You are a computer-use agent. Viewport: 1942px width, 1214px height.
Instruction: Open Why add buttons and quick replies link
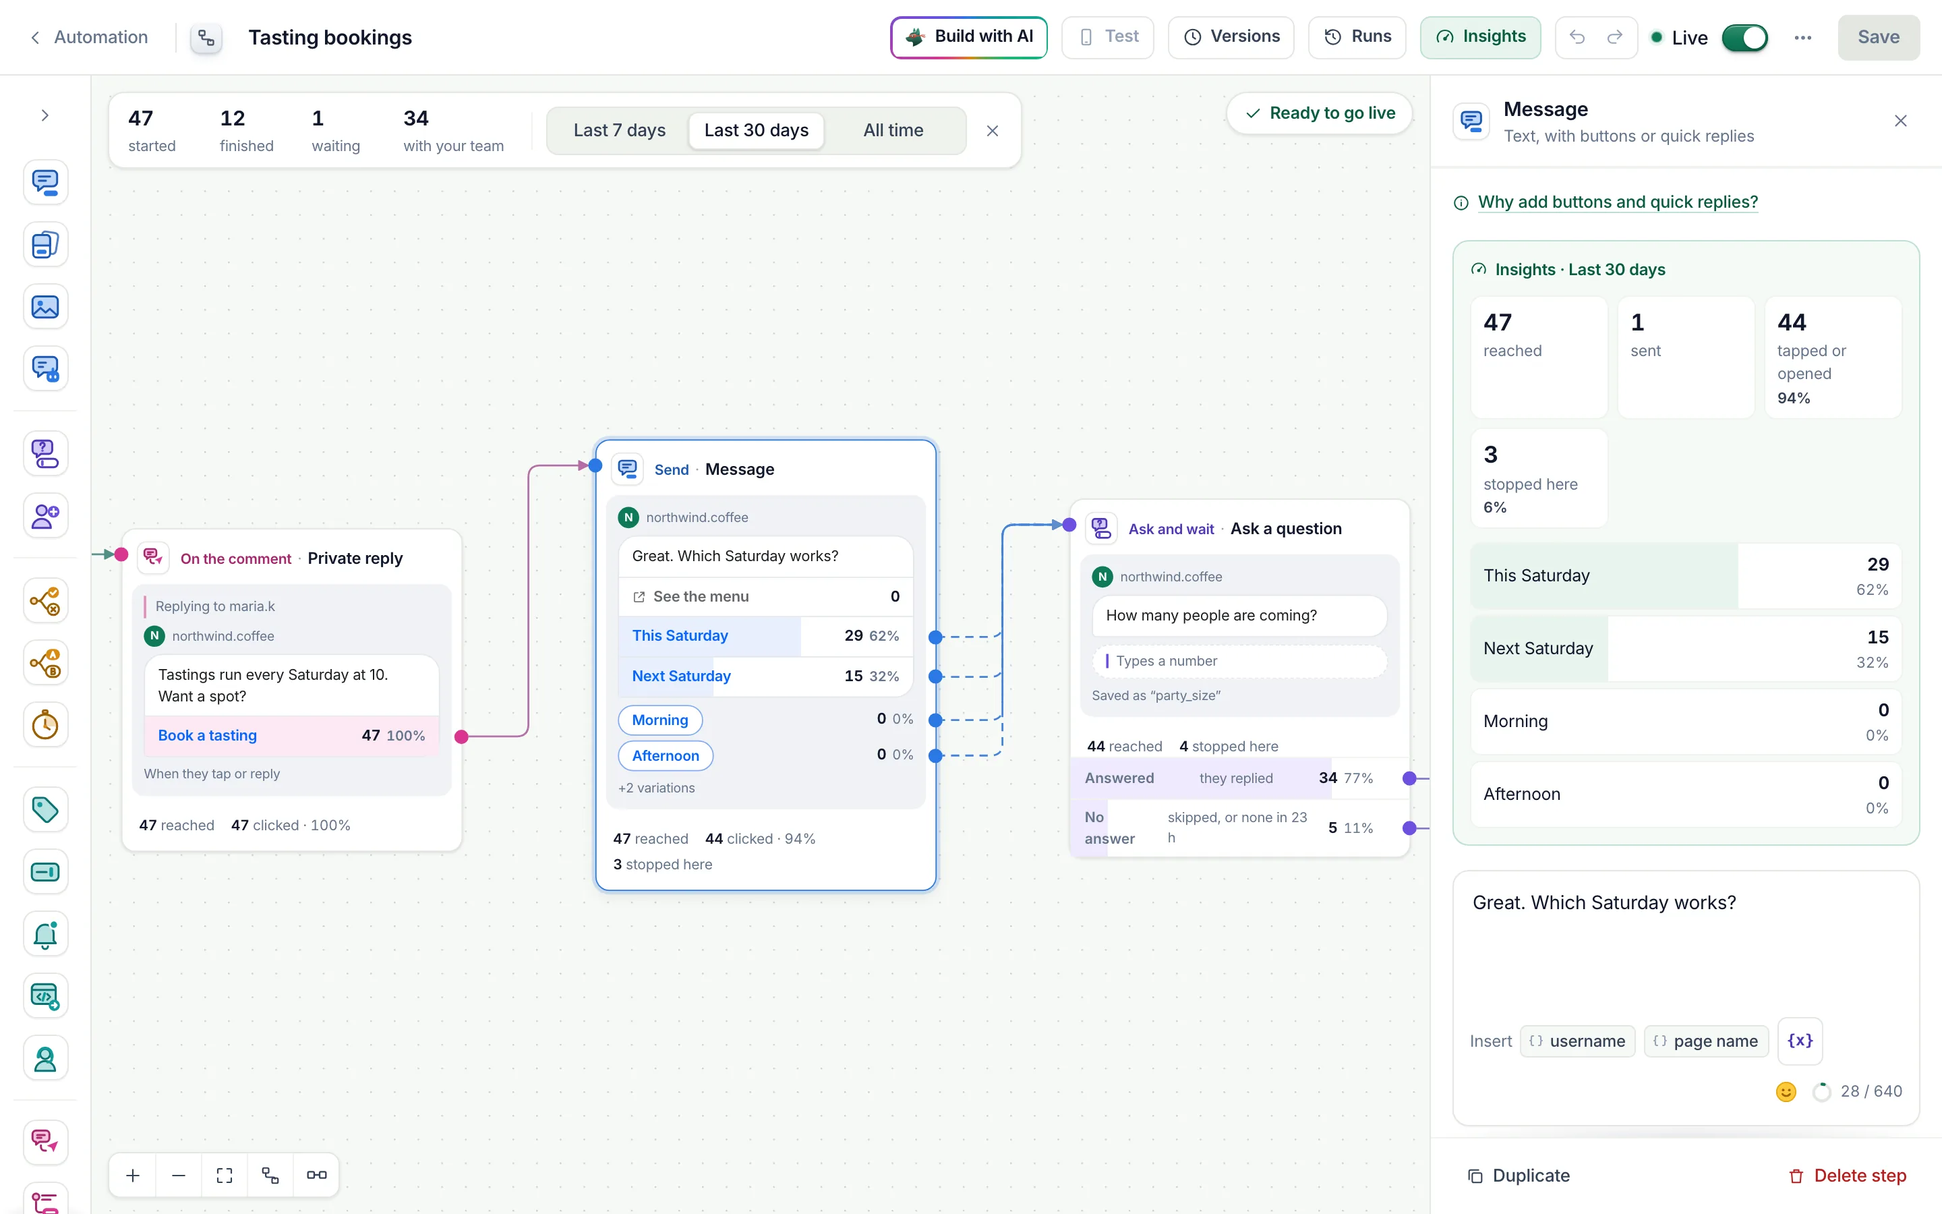[x=1617, y=202]
